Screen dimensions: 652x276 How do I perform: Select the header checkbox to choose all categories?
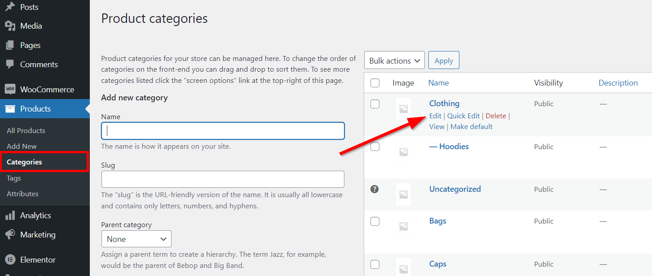[x=375, y=82]
